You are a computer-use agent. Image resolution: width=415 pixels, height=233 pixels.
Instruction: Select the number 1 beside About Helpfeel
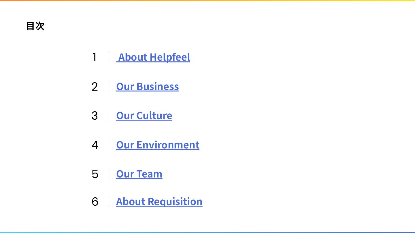[95, 57]
